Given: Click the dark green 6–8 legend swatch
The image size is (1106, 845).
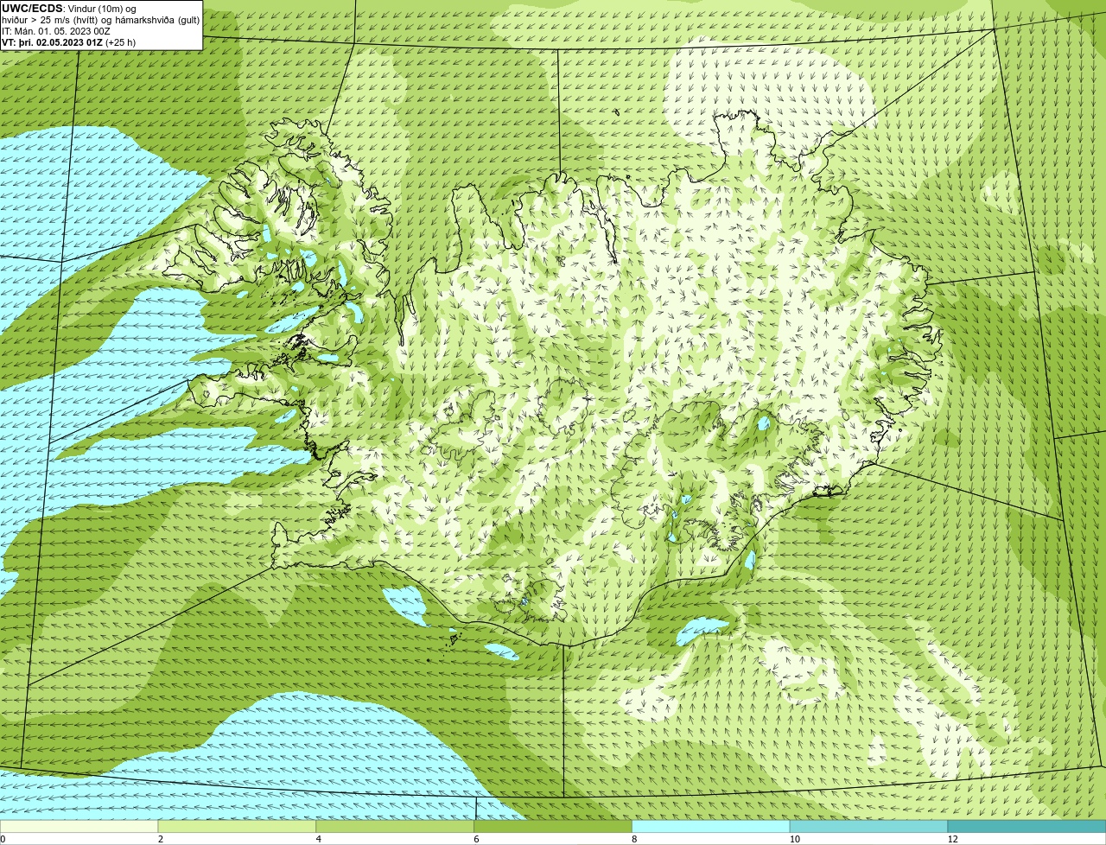Looking at the screenshot, I should pos(554,827).
